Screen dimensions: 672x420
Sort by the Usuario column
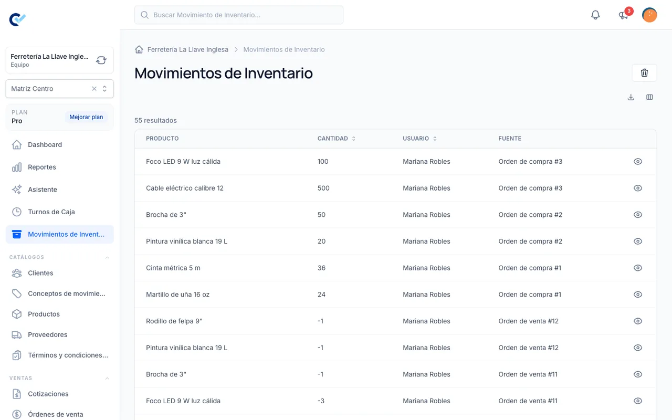pos(420,139)
